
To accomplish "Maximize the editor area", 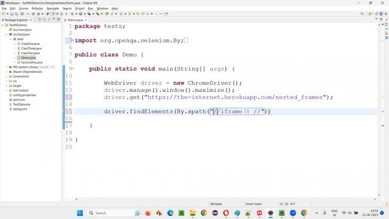I will tap(381, 19).
